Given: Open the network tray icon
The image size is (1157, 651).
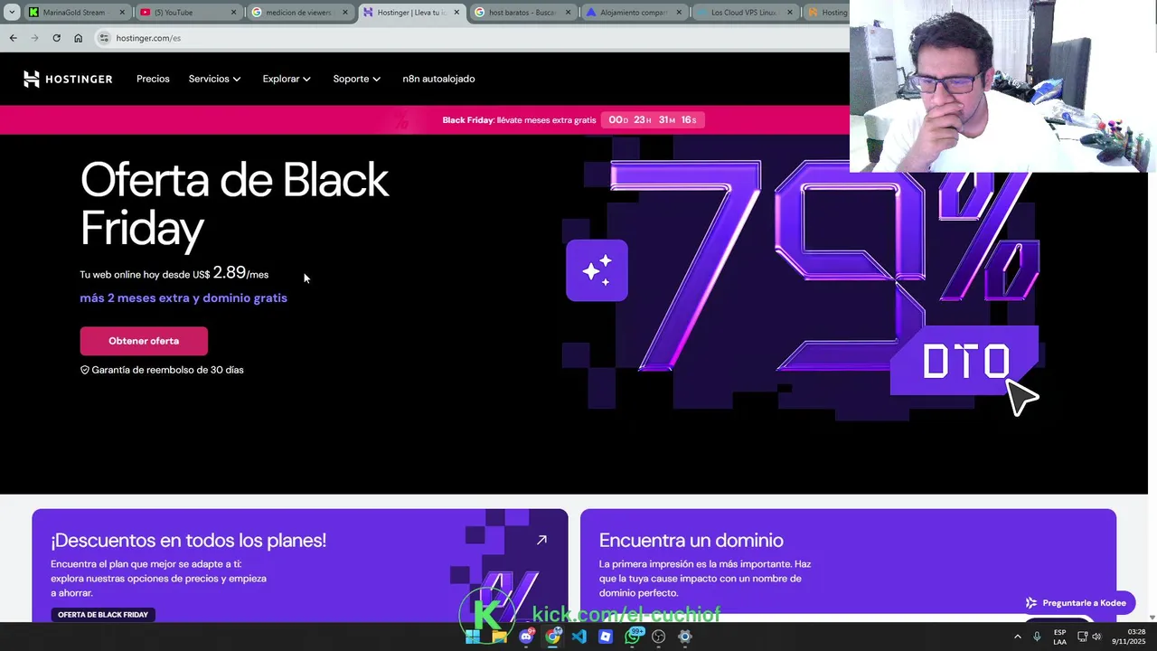Looking at the screenshot, I should pos(1082,637).
